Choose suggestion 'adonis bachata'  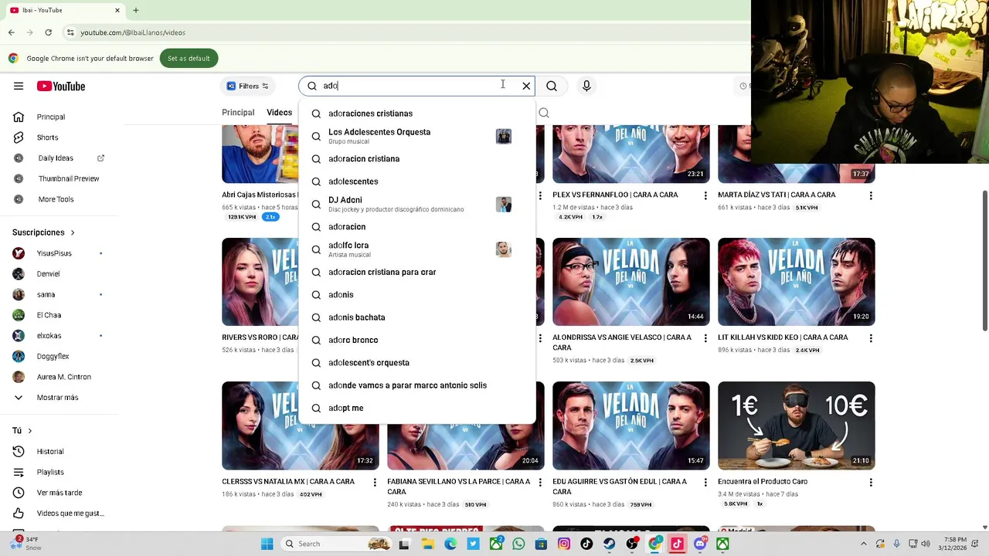point(417,317)
